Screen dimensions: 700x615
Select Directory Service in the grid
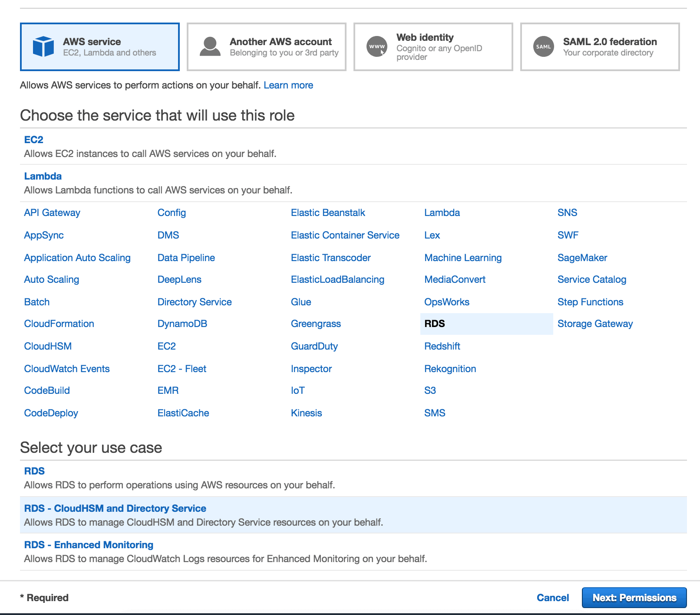click(195, 302)
